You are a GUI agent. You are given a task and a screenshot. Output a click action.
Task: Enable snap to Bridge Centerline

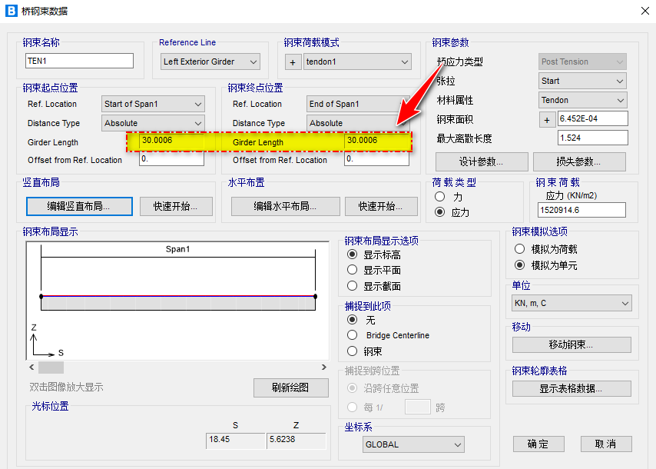(x=353, y=335)
